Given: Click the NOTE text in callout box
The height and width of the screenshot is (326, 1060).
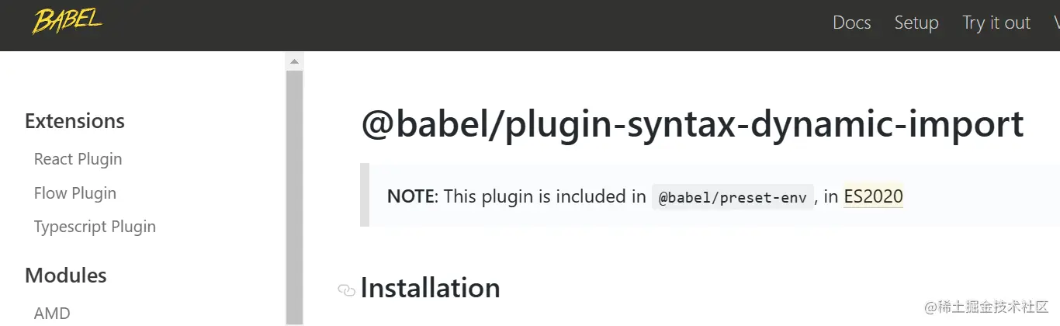Looking at the screenshot, I should [x=410, y=196].
